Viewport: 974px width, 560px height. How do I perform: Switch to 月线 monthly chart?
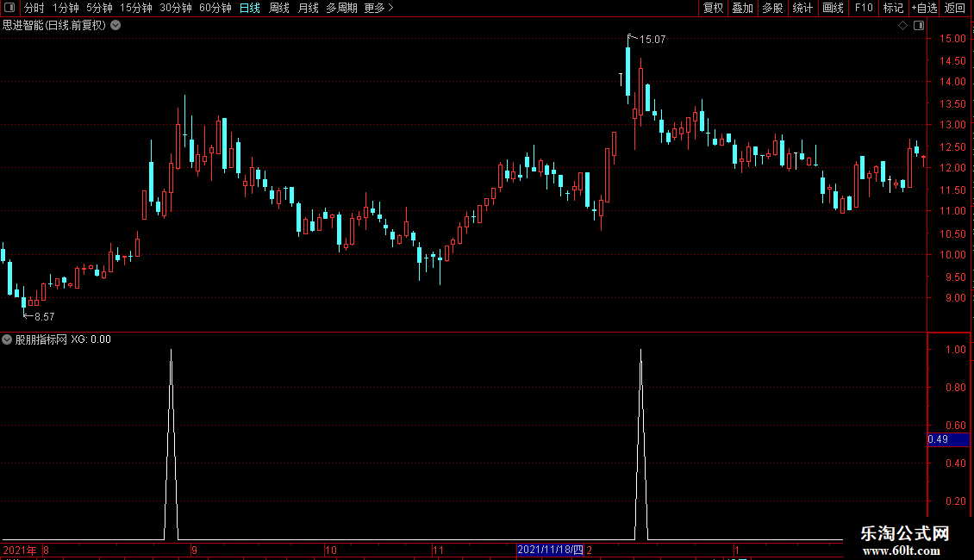tap(308, 8)
